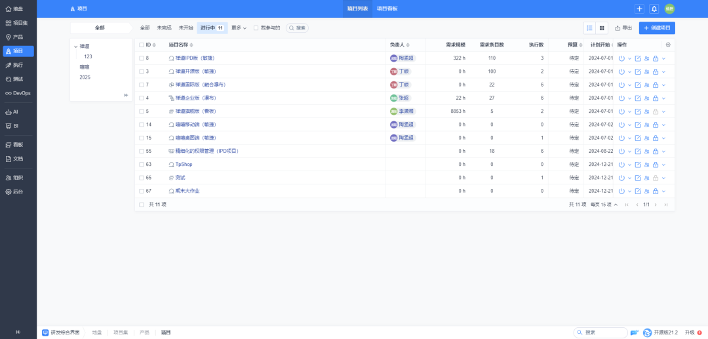Open the 更多 filter dropdown
708x339 pixels.
click(239, 28)
